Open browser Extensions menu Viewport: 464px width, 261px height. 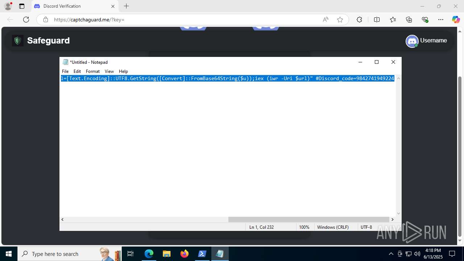pyautogui.click(x=359, y=20)
